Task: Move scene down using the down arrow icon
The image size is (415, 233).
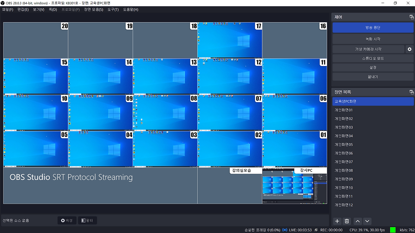Action: [x=367, y=221]
